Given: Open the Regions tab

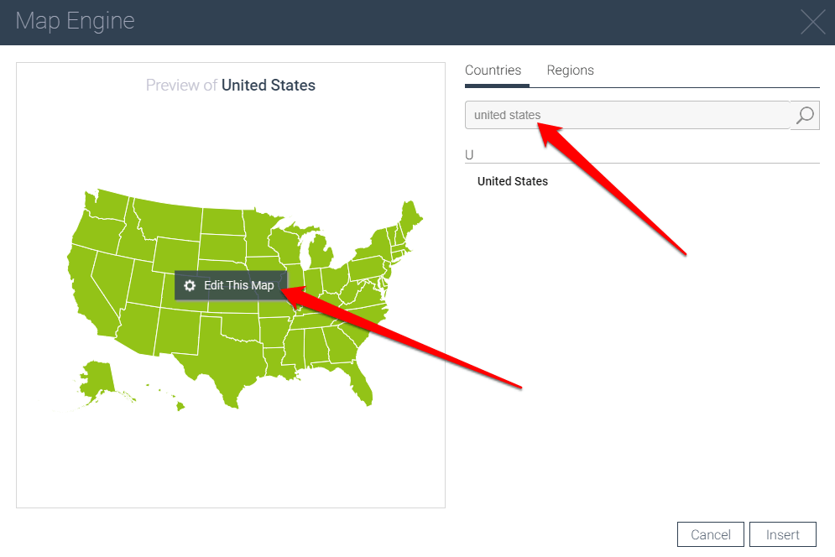Looking at the screenshot, I should (x=570, y=70).
